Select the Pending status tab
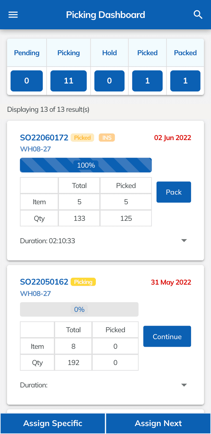Image resolution: width=211 pixels, height=434 pixels. (27, 53)
